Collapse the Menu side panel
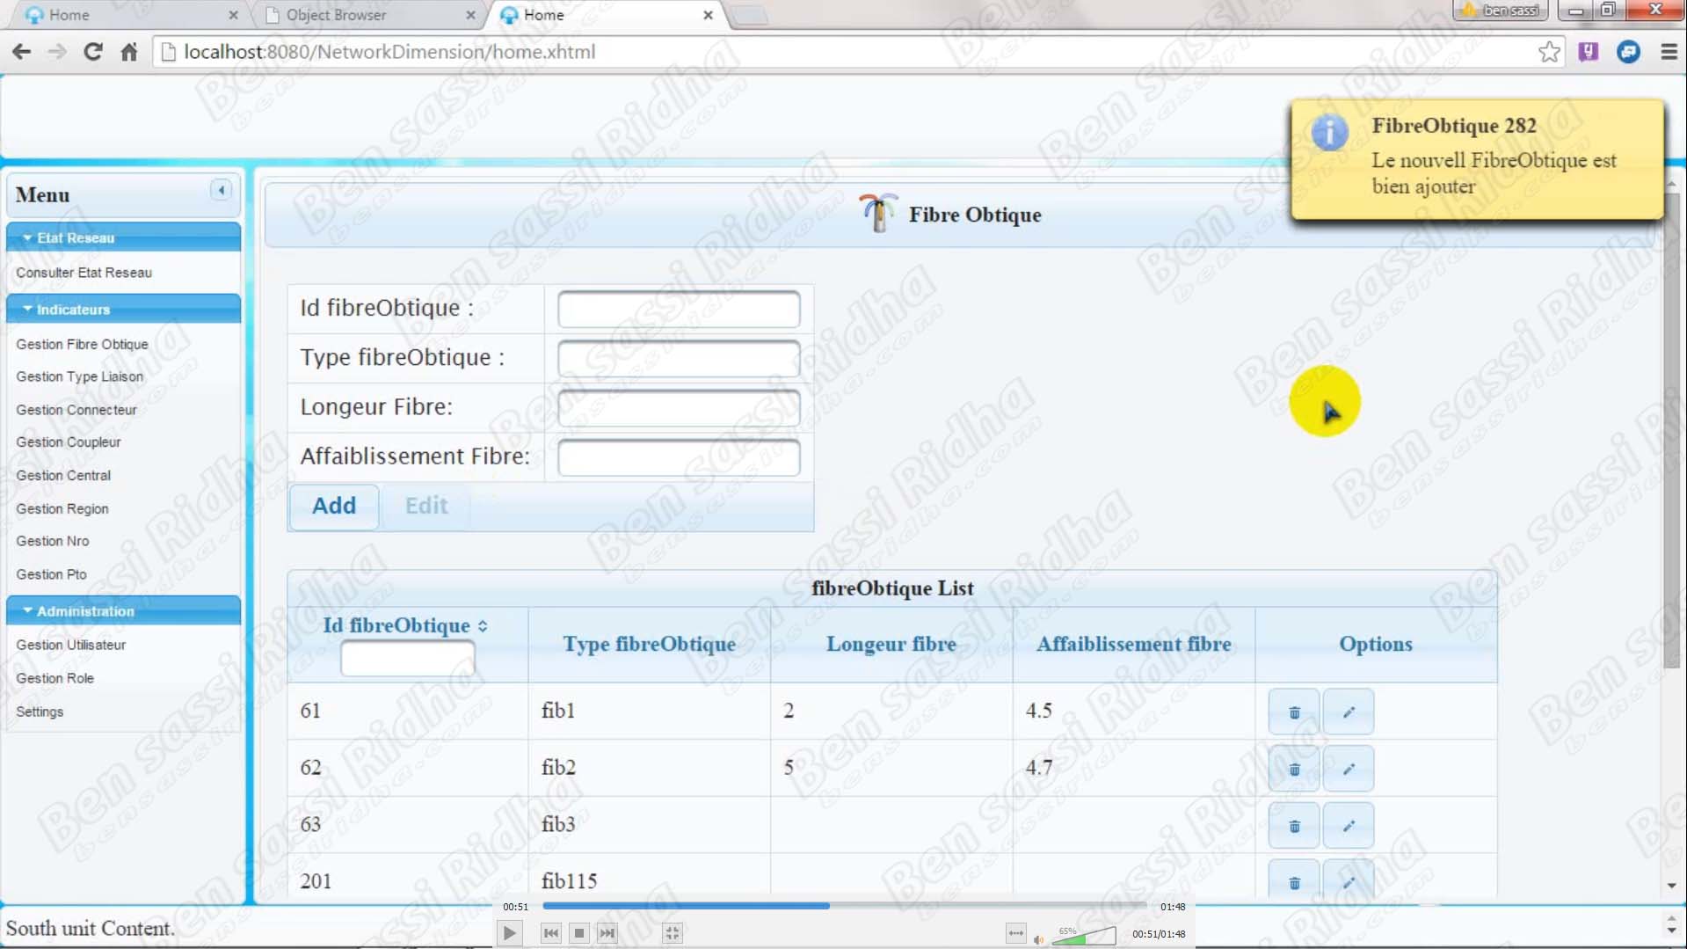Screen dimensions: 1687x949 point(222,190)
